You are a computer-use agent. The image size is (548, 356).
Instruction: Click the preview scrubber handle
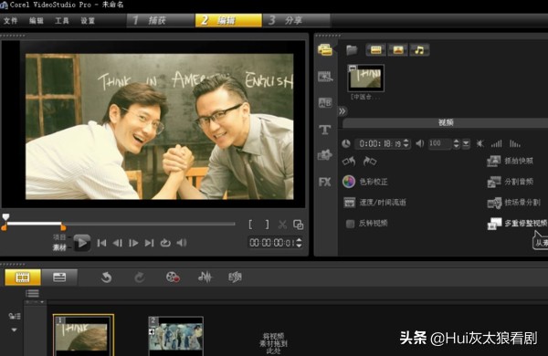5,217
